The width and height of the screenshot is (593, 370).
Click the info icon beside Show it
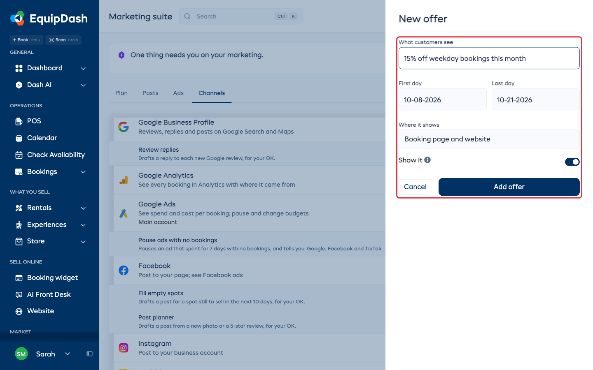pos(427,160)
